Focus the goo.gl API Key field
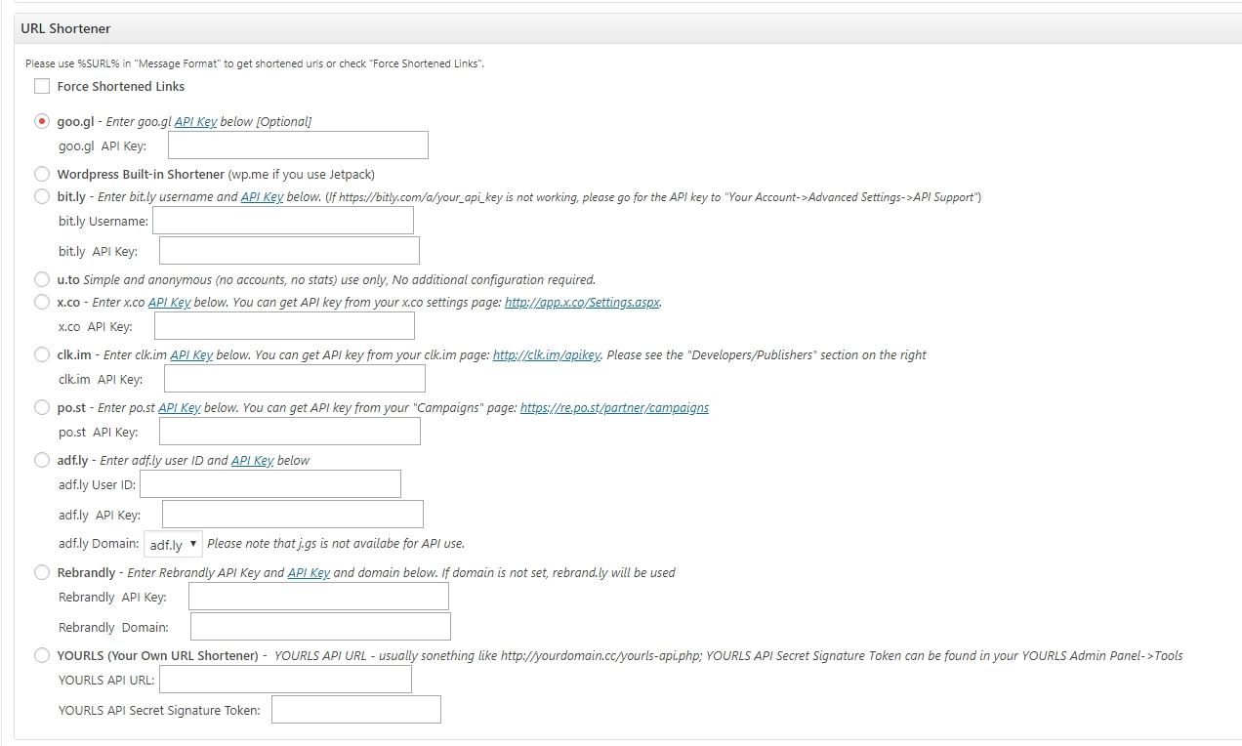The width and height of the screenshot is (1242, 746). 298,145
